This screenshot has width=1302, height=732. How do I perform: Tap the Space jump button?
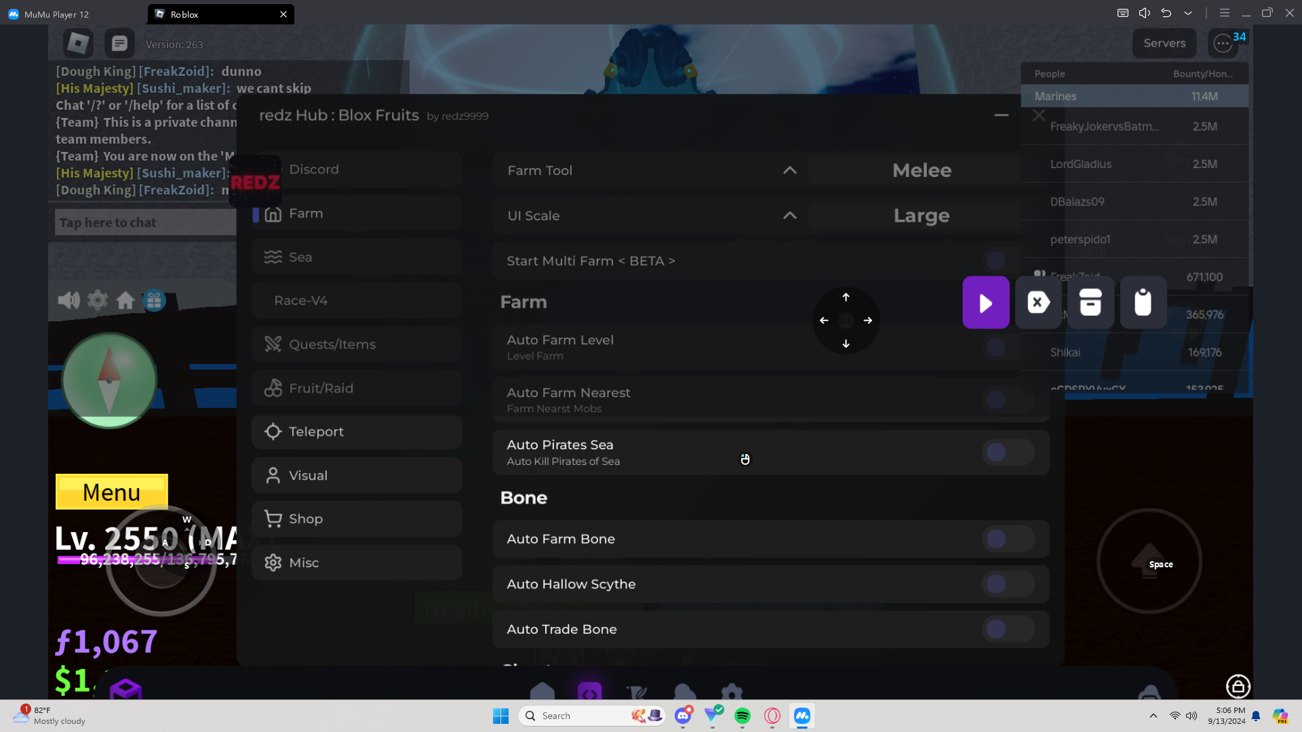pyautogui.click(x=1149, y=561)
